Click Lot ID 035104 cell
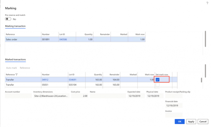The image size is (211, 127). [x=77, y=85]
